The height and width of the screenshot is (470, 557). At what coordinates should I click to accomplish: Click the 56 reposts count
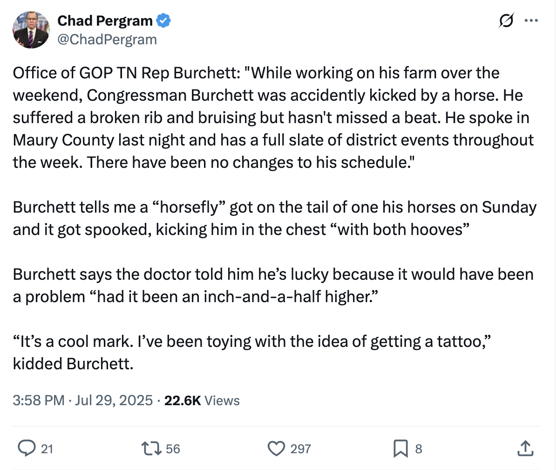point(173,449)
